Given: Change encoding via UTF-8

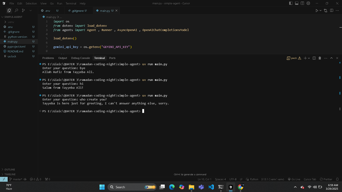Looking at the screenshot, I should (x=233, y=179).
